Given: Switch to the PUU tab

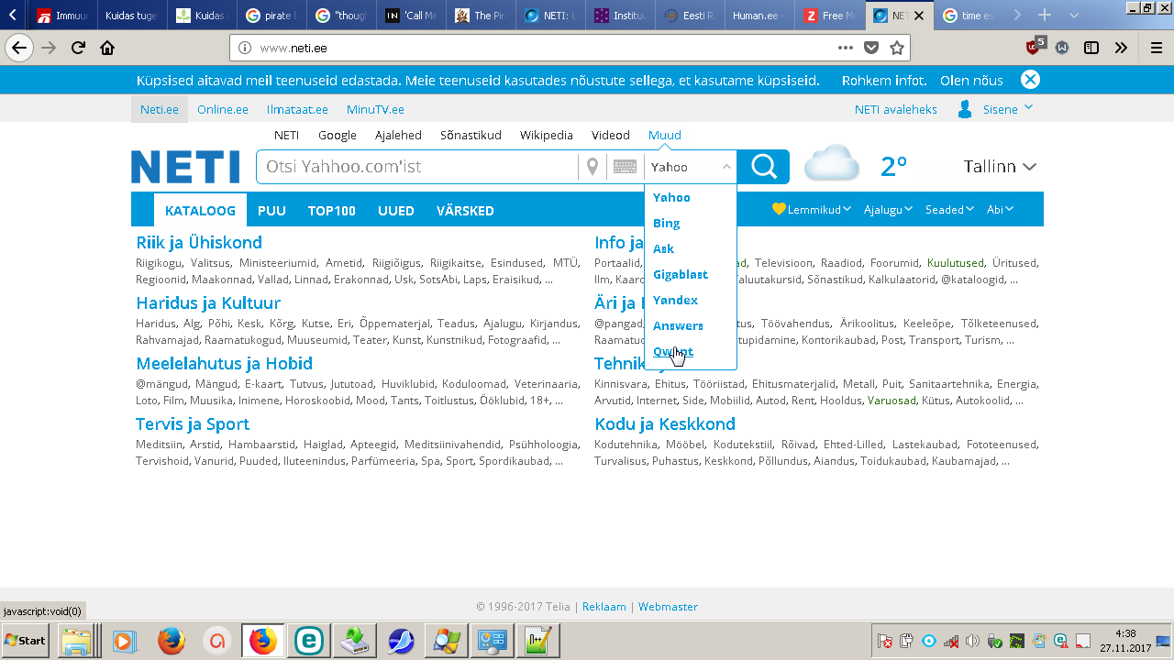Looking at the screenshot, I should click(271, 211).
